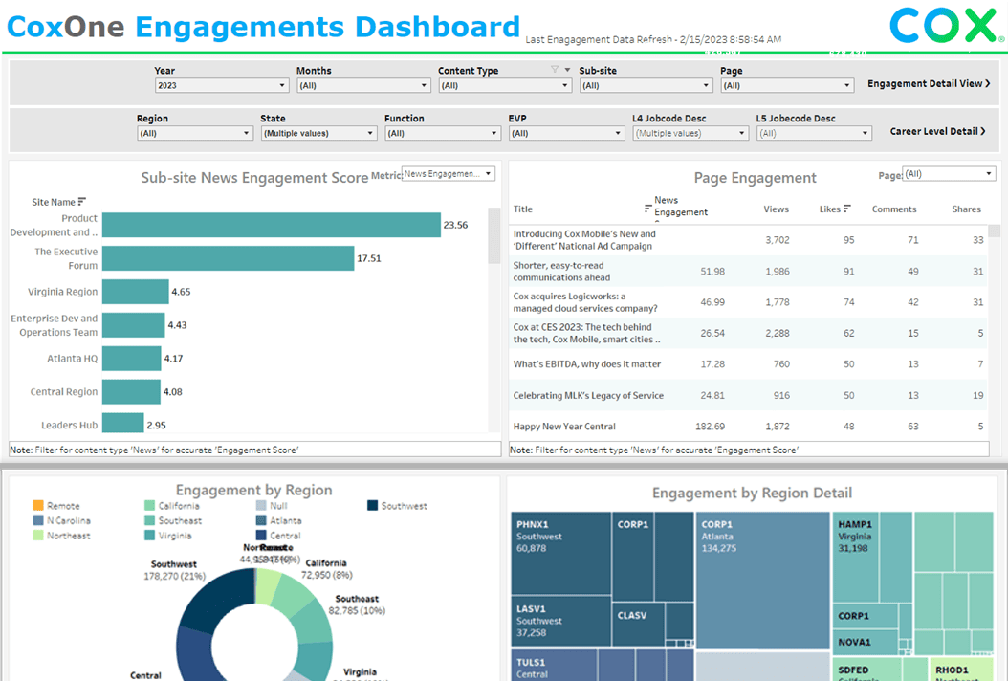Click the N Carolina legend swatch
The width and height of the screenshot is (1008, 681).
(x=38, y=520)
